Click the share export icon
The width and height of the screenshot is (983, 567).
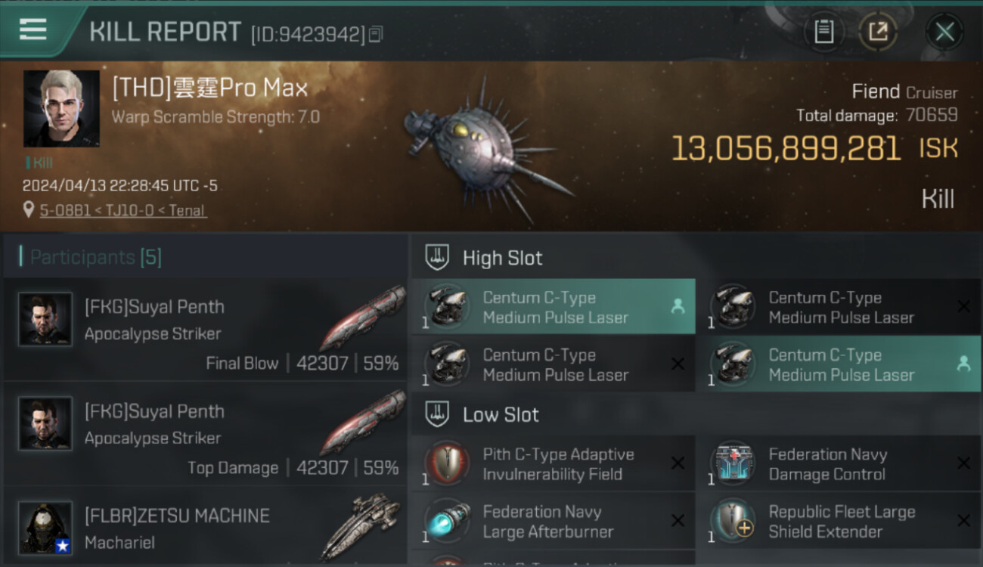point(877,32)
